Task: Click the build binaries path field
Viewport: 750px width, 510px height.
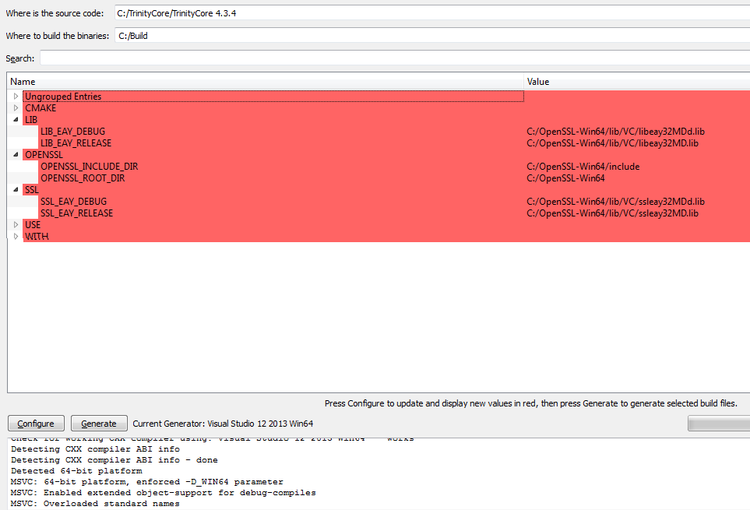Action: point(428,35)
